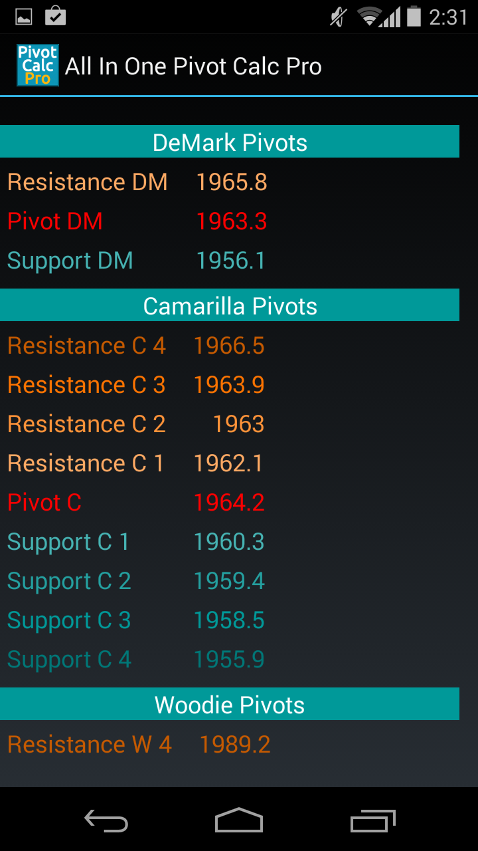Open the recent apps overview button
478x851 pixels.
(372, 821)
